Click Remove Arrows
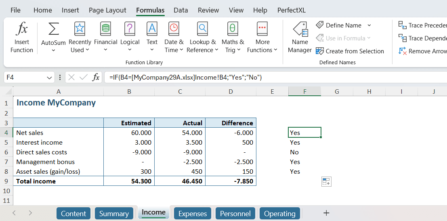Viewport: 447px width, 221px height. click(x=422, y=51)
